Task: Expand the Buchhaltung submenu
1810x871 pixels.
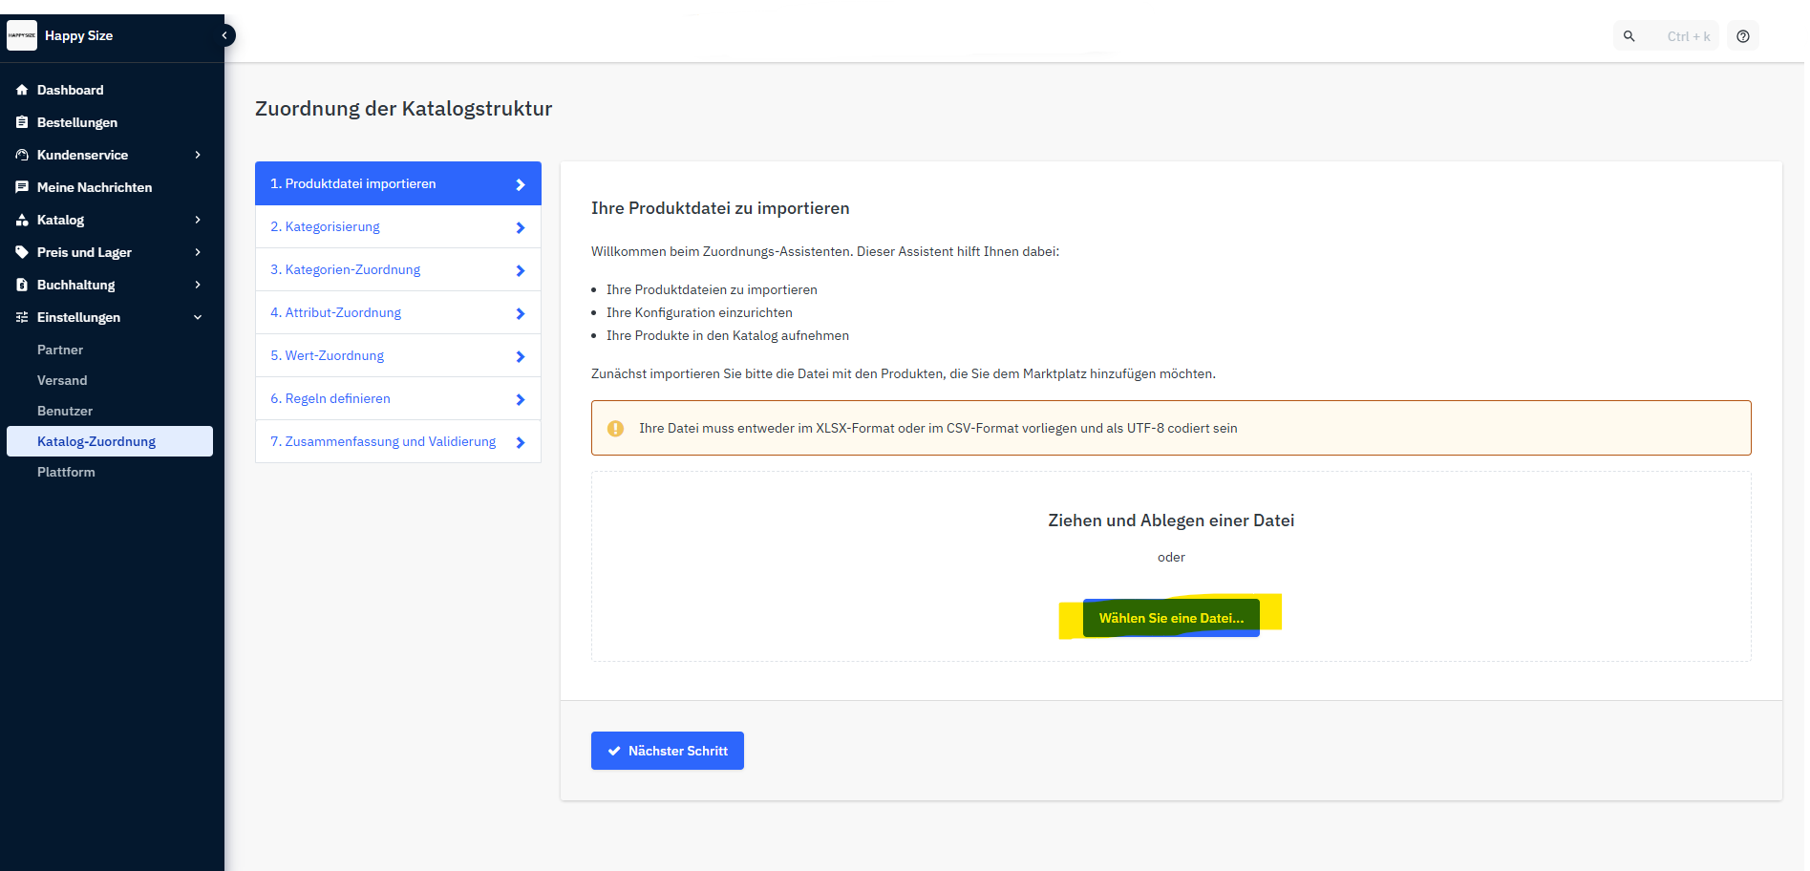Action: pyautogui.click(x=198, y=285)
